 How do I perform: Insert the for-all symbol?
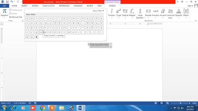point(37,23)
